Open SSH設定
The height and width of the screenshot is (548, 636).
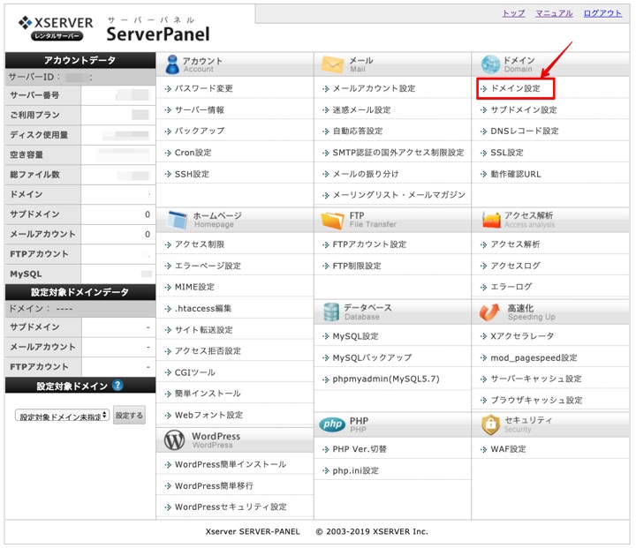point(192,175)
